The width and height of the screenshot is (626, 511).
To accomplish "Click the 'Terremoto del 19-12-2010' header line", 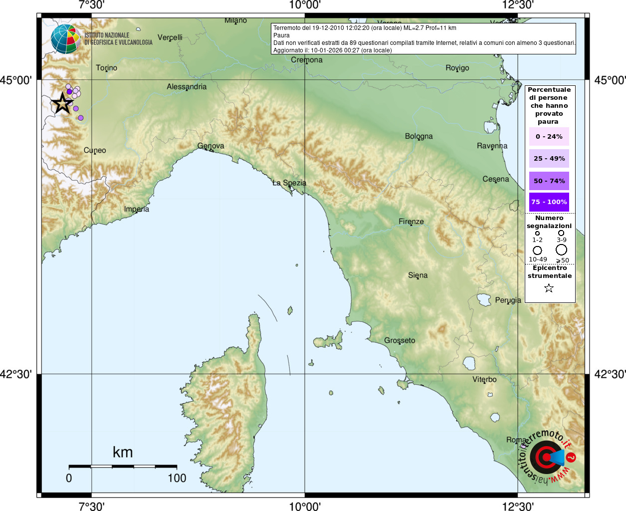I will [365, 28].
